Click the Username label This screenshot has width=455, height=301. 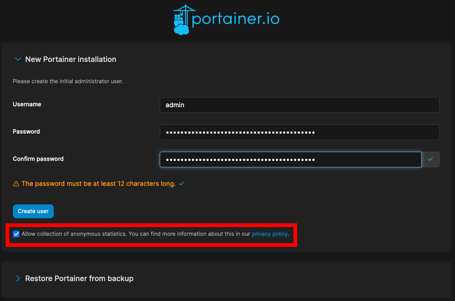tap(27, 104)
